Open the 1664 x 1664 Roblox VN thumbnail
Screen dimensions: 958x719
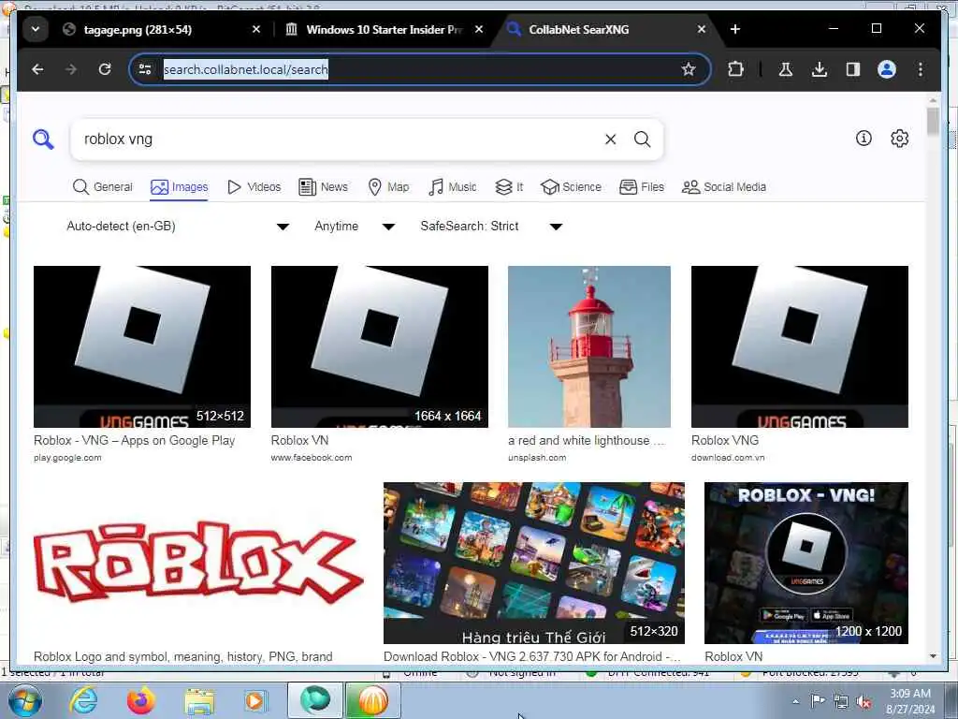(x=380, y=346)
